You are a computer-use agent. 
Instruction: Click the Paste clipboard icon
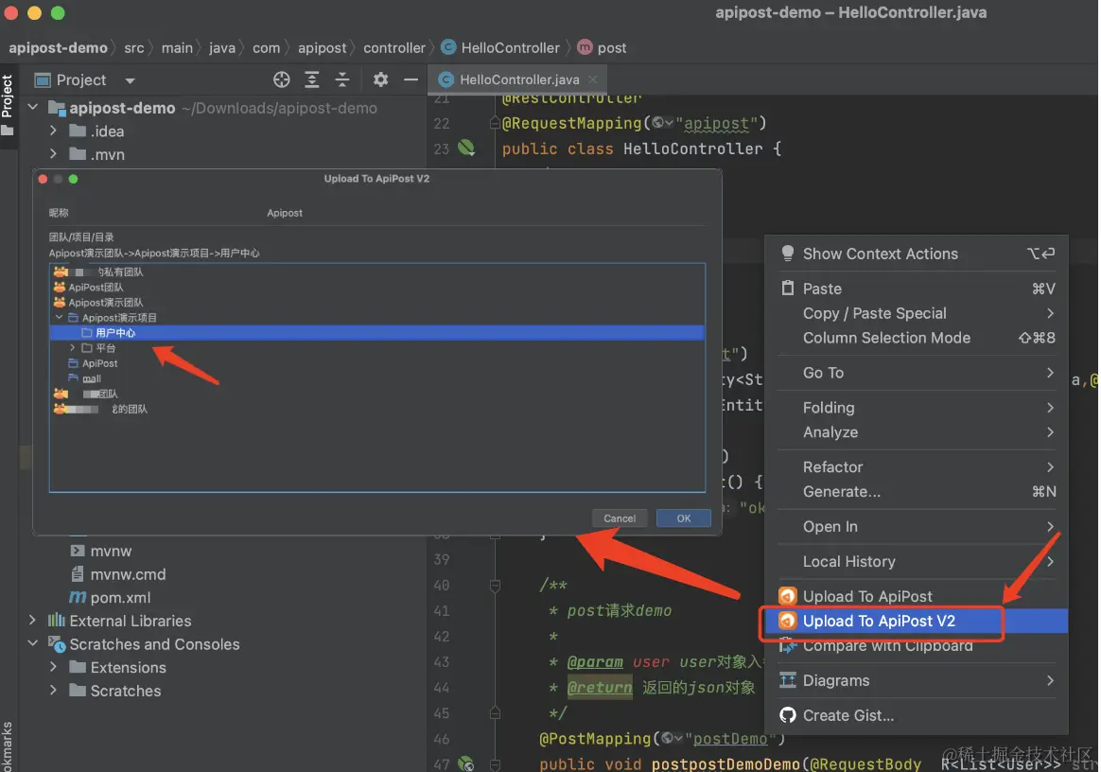[x=788, y=288]
